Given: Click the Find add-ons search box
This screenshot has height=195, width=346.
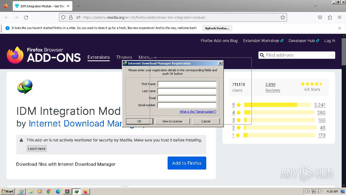Looking at the screenshot, I should [x=297, y=55].
